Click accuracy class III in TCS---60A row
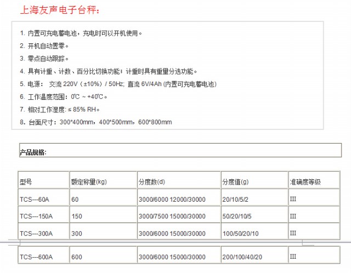The image size is (351, 273). pyautogui.click(x=293, y=199)
